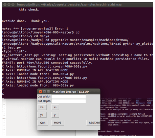The image size is (155, 138).
Task: Click 'X Axis: loaded node from' line
Action: (38, 74)
